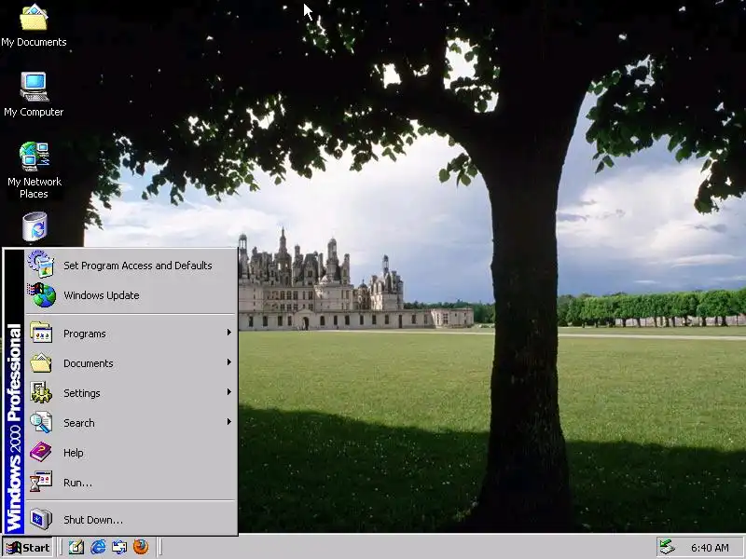Click the purple Help book icon
The image size is (746, 559).
[41, 452]
